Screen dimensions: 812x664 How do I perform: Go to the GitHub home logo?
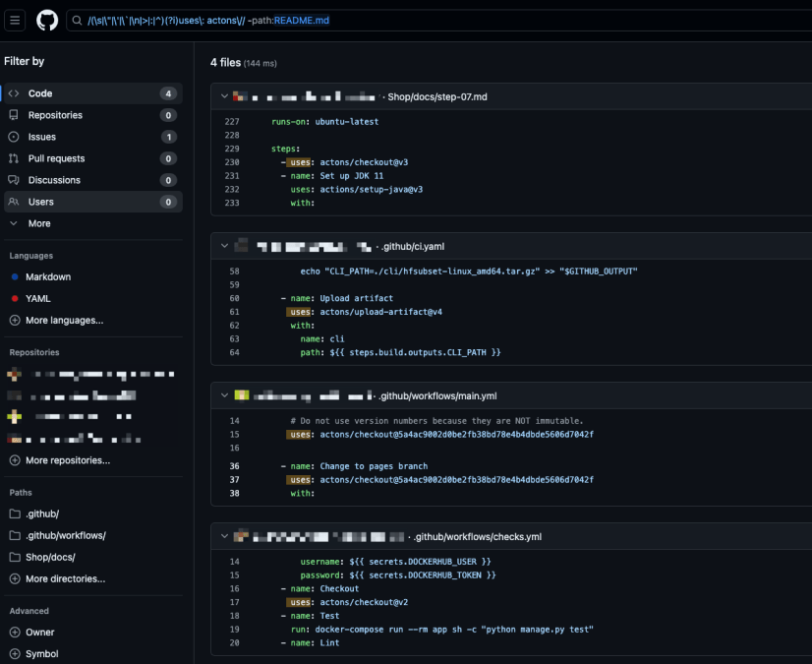pos(47,21)
